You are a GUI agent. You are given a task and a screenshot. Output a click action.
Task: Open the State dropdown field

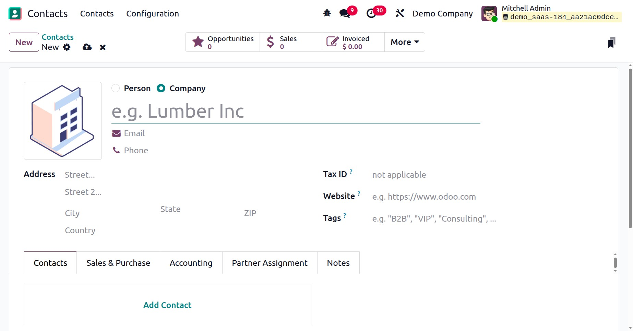coord(195,209)
